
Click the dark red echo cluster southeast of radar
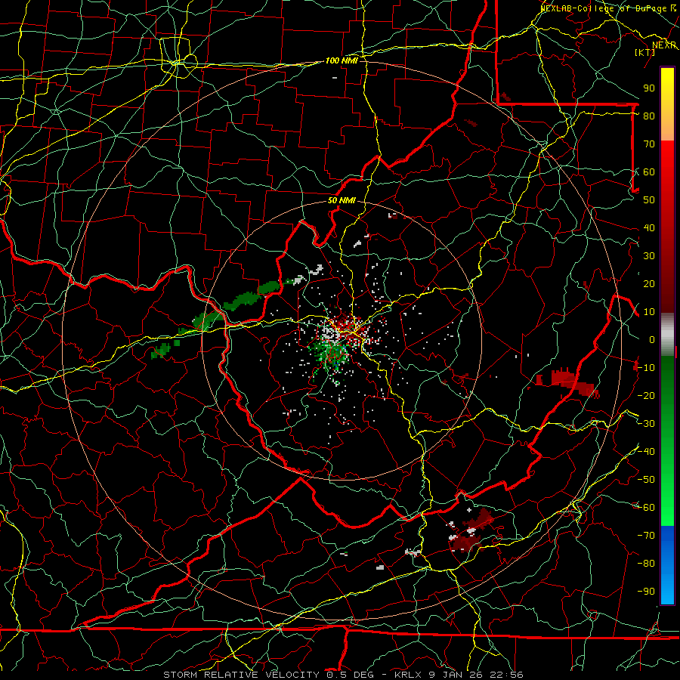(471, 531)
